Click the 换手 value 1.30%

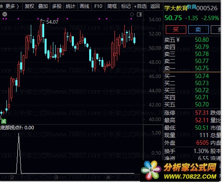[201, 151]
